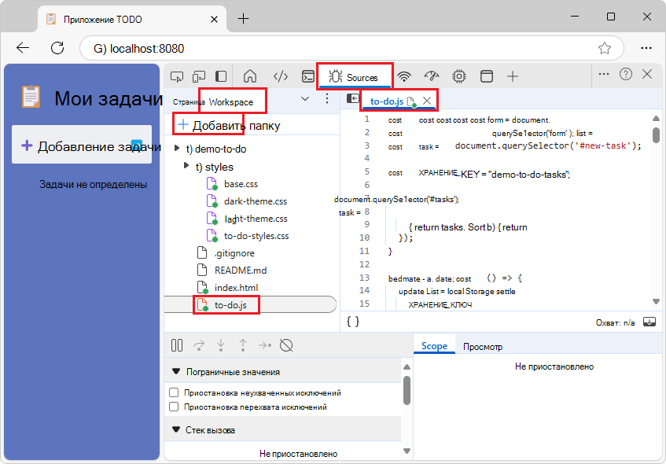Click the pretty print braces icon
Screen dimensions: 666x464
coord(353,322)
